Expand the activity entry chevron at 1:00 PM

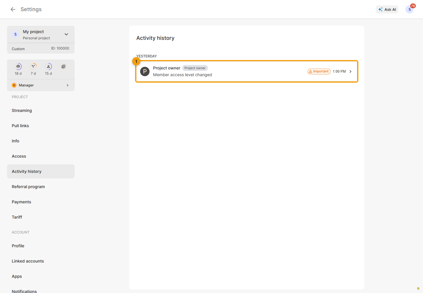pos(350,71)
